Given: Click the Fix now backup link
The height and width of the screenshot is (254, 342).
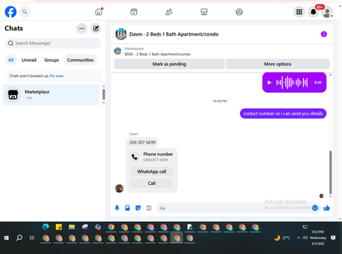Looking at the screenshot, I should (x=57, y=76).
